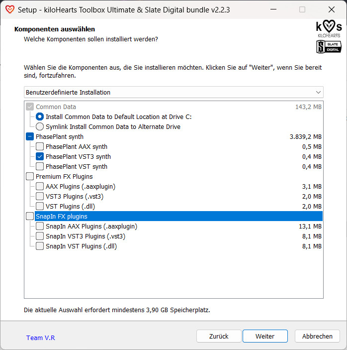Click the 3.839,2 MB size value
The width and height of the screenshot is (347, 350).
coord(306,136)
